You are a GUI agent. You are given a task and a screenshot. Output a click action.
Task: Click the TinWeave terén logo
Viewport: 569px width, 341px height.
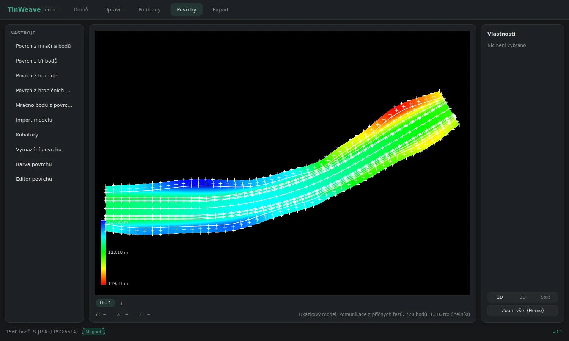[x=31, y=9]
